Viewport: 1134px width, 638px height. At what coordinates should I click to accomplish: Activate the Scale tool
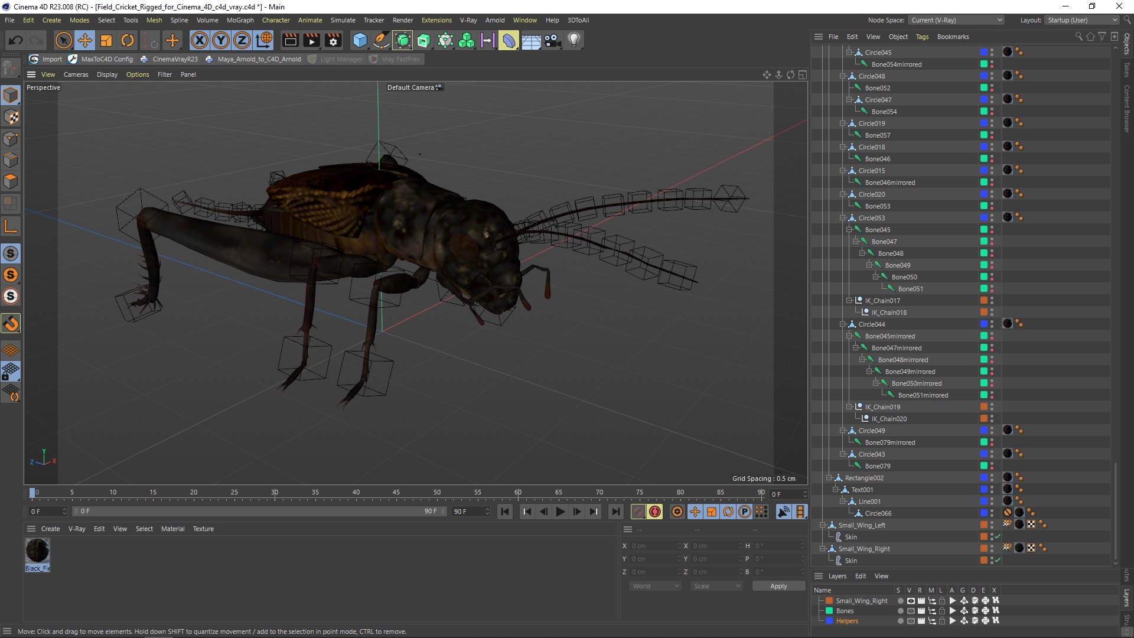[x=106, y=40]
